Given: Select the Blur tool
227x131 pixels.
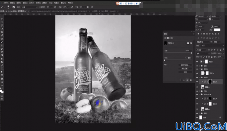Looking at the screenshot, I should (x=2, y=59).
